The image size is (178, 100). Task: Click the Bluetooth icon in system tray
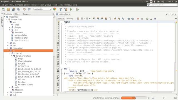[155, 2]
